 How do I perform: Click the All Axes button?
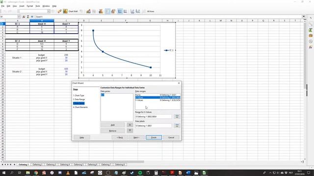[151, 11]
